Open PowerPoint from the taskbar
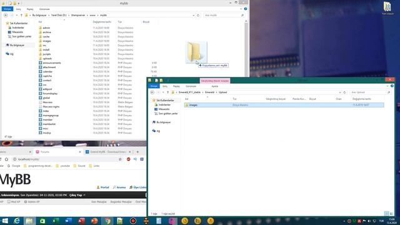The width and height of the screenshot is (400, 225). point(94,221)
